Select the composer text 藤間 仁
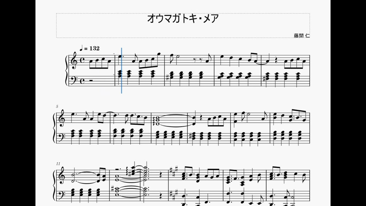366x206 pixels. click(302, 36)
